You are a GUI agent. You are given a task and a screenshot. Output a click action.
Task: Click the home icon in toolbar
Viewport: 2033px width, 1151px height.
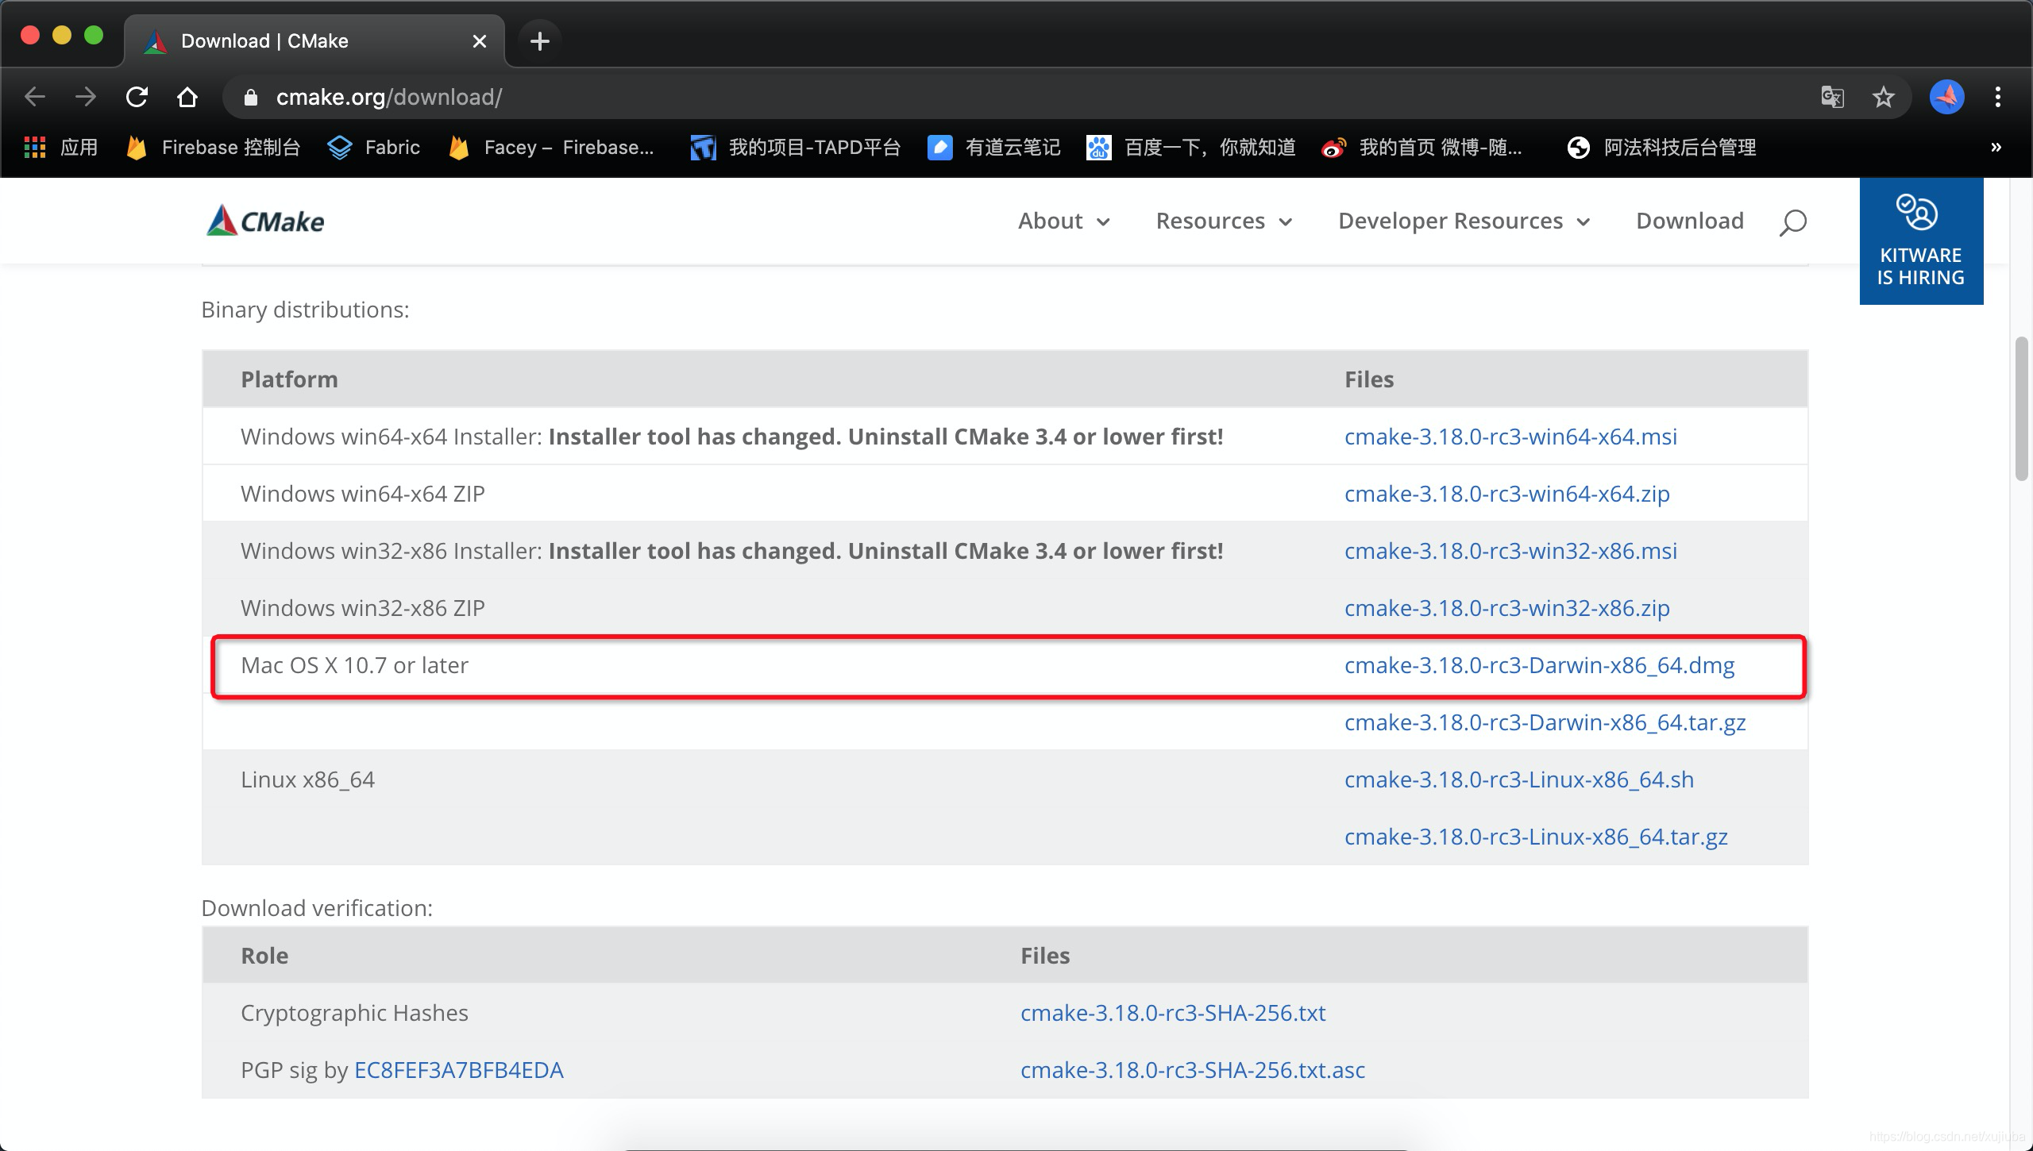187,97
